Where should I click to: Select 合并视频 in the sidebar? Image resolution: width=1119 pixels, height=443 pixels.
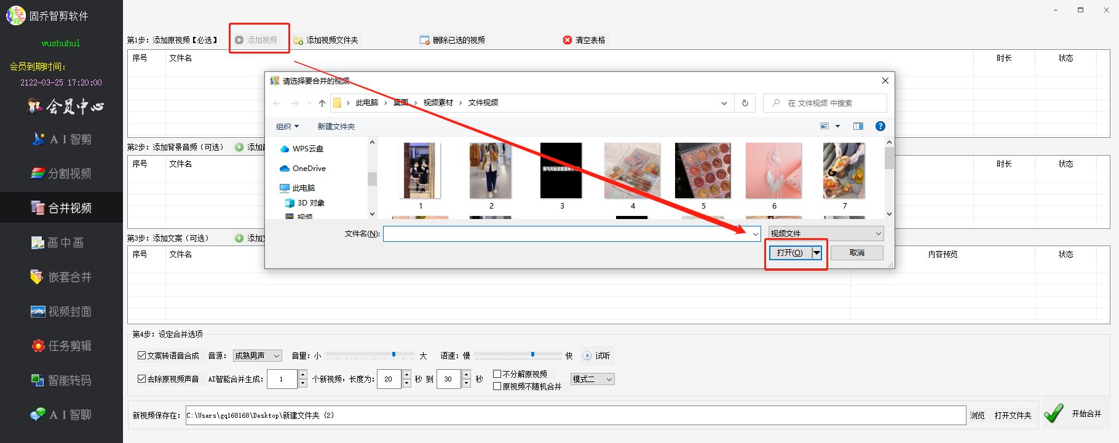61,208
